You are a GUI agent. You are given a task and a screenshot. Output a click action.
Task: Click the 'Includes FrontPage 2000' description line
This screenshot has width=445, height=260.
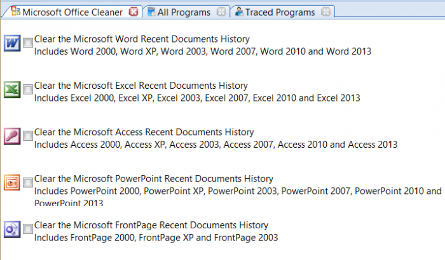156,237
